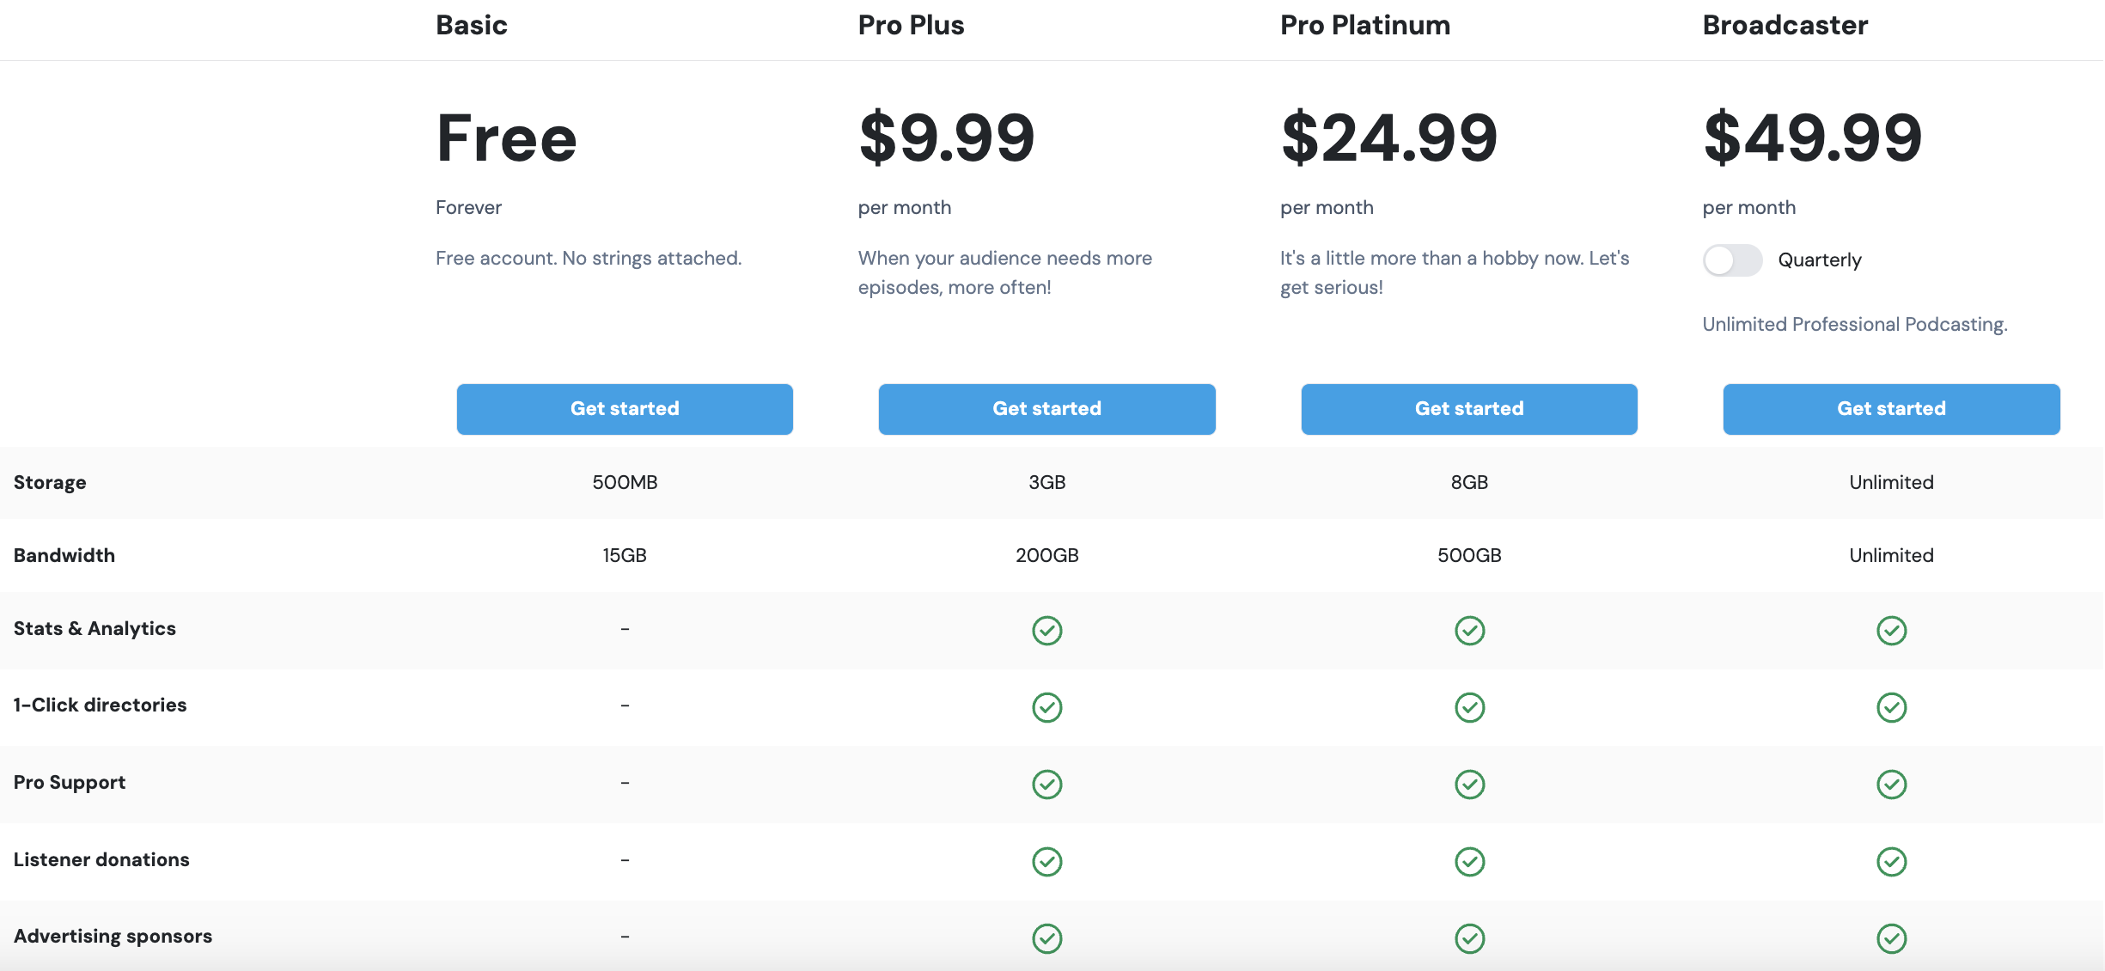Click the $9.99 price text

click(947, 137)
